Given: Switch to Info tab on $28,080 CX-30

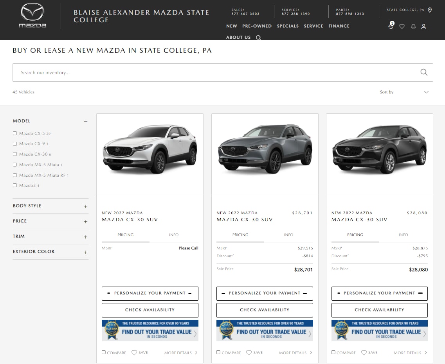Looking at the screenshot, I should pyautogui.click(x=403, y=235).
